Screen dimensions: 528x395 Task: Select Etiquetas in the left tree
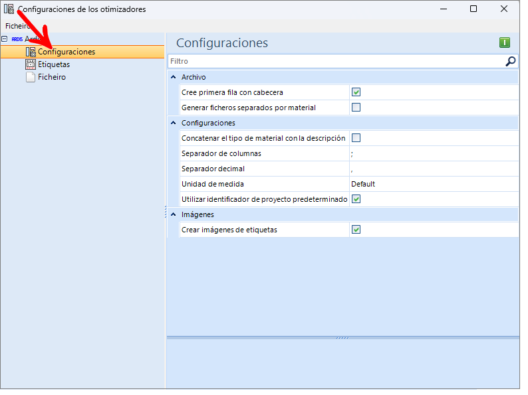(x=55, y=65)
